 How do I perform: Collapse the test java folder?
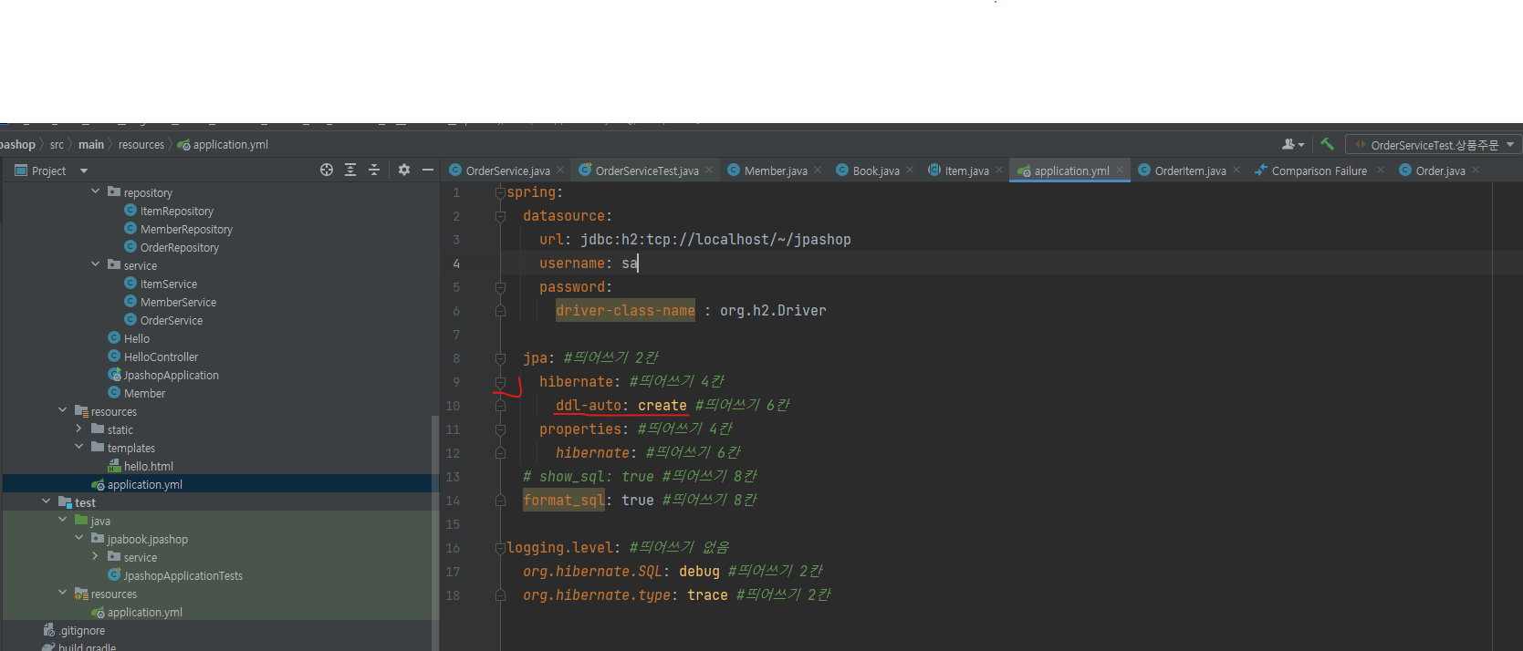pos(63,520)
